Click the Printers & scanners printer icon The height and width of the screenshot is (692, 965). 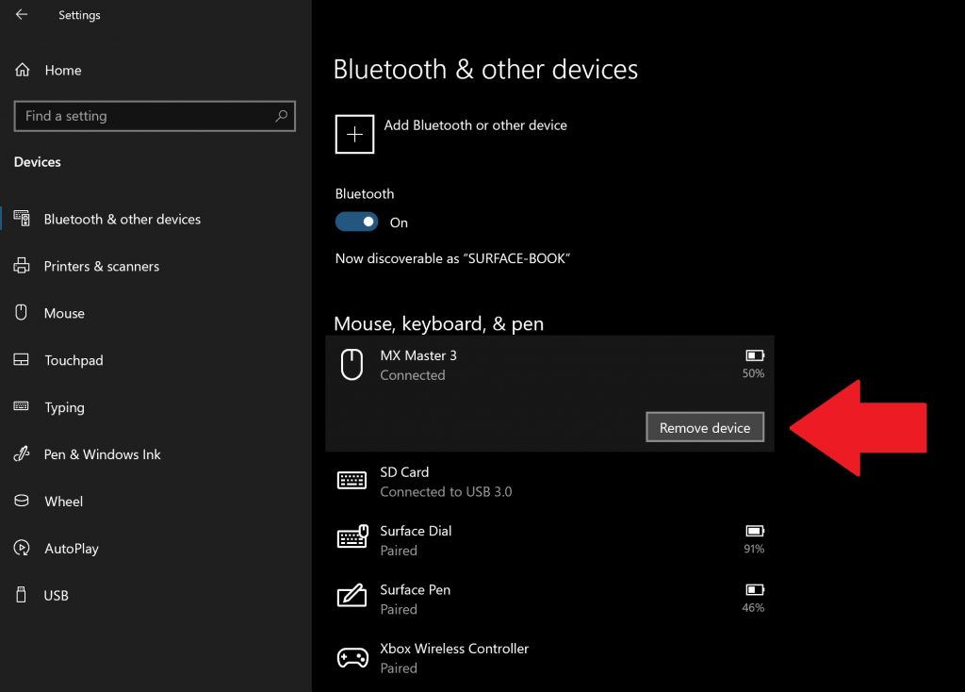click(x=22, y=266)
